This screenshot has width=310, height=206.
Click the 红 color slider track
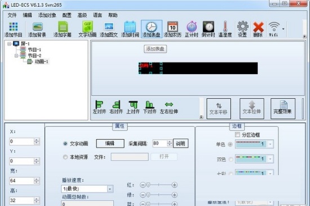tap(158, 185)
